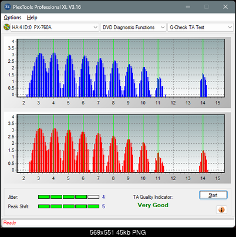236x237 pixels.
Task: Click the Jitter label
Action: [x=13, y=197]
